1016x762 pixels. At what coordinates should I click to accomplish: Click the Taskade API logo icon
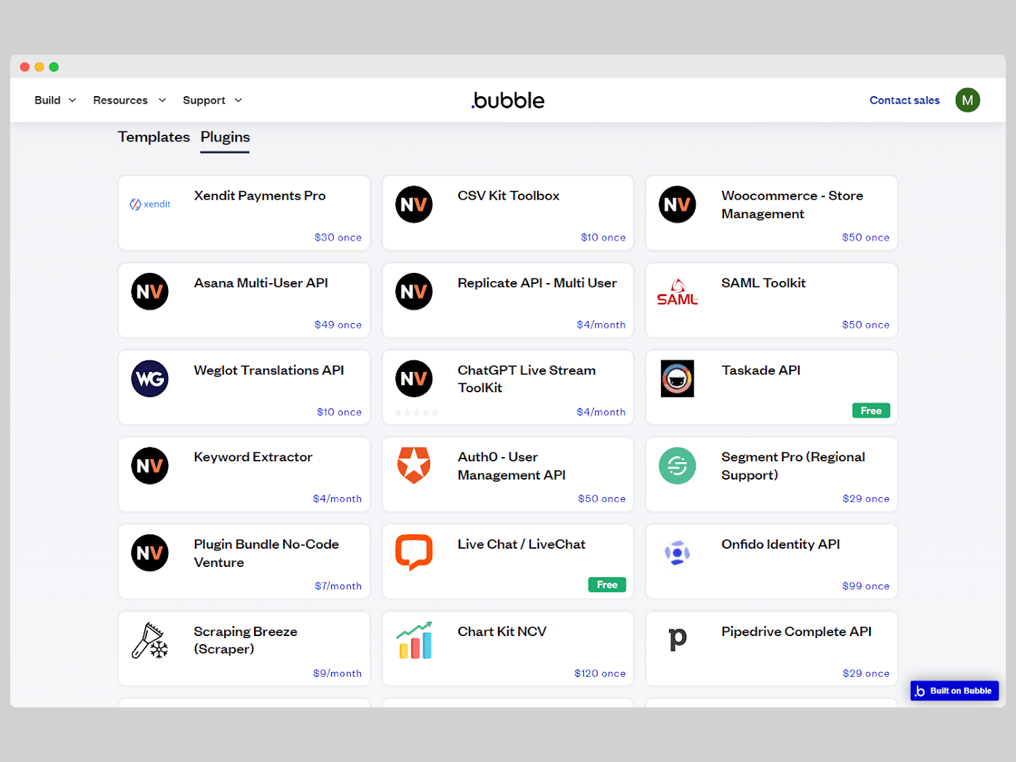coord(677,379)
